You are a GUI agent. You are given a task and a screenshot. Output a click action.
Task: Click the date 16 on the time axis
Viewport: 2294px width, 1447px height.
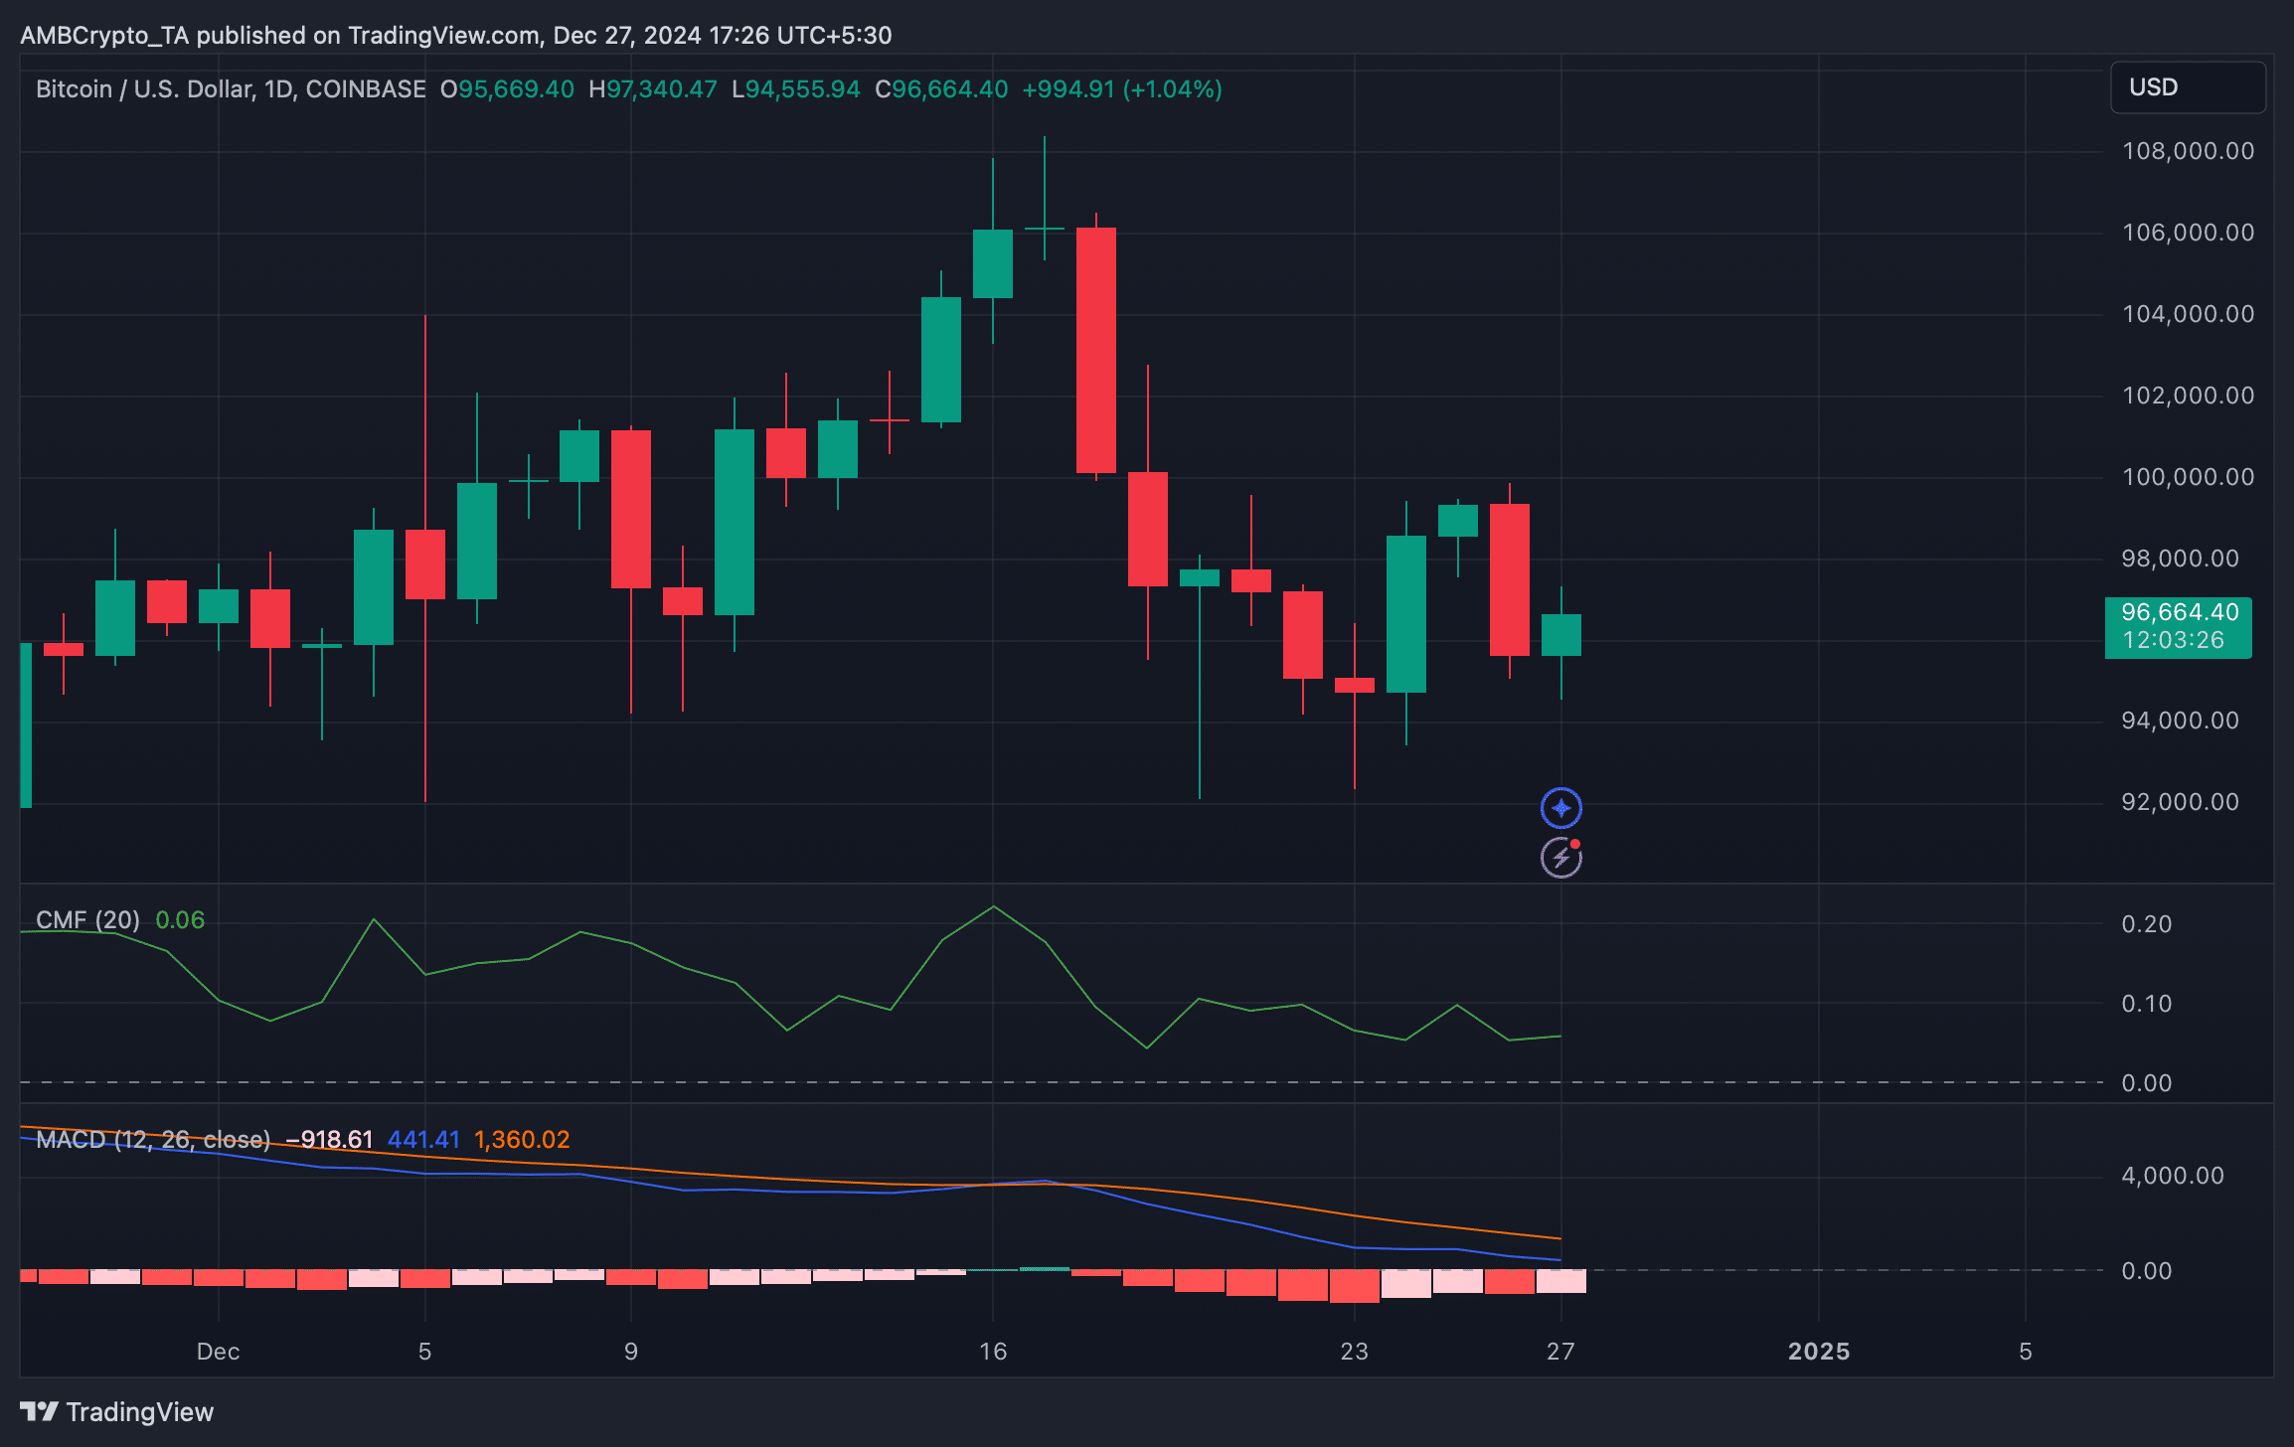point(992,1352)
